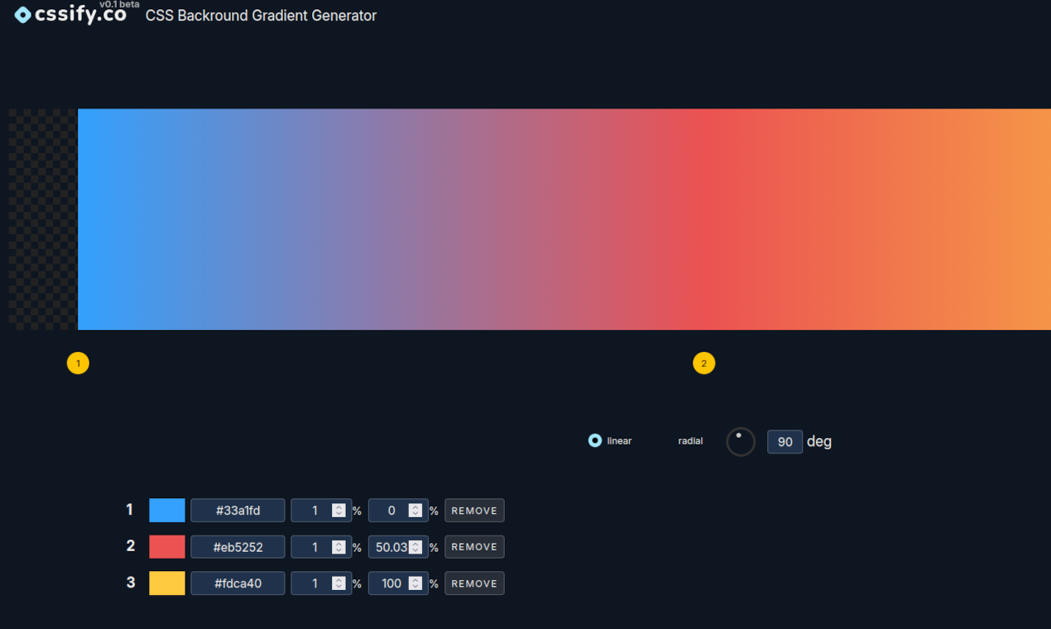Click the cssify.co logo icon

22,15
